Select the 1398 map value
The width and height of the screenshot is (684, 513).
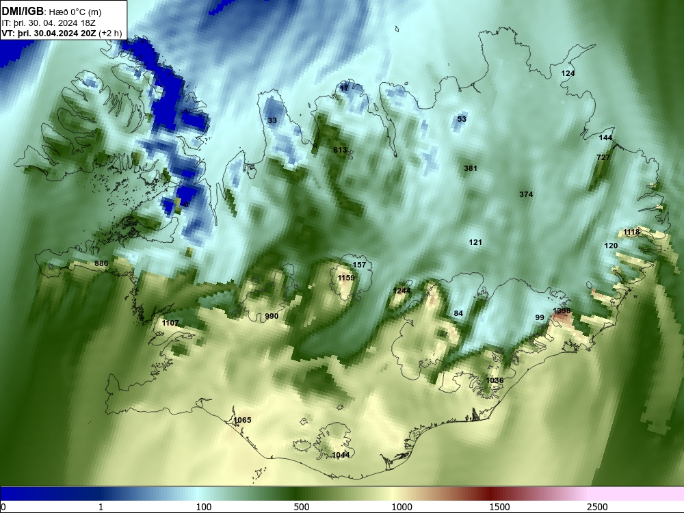click(562, 311)
